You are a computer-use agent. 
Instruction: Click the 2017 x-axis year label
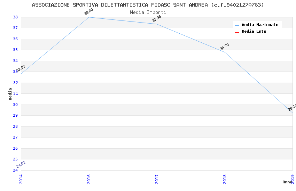tap(157, 179)
